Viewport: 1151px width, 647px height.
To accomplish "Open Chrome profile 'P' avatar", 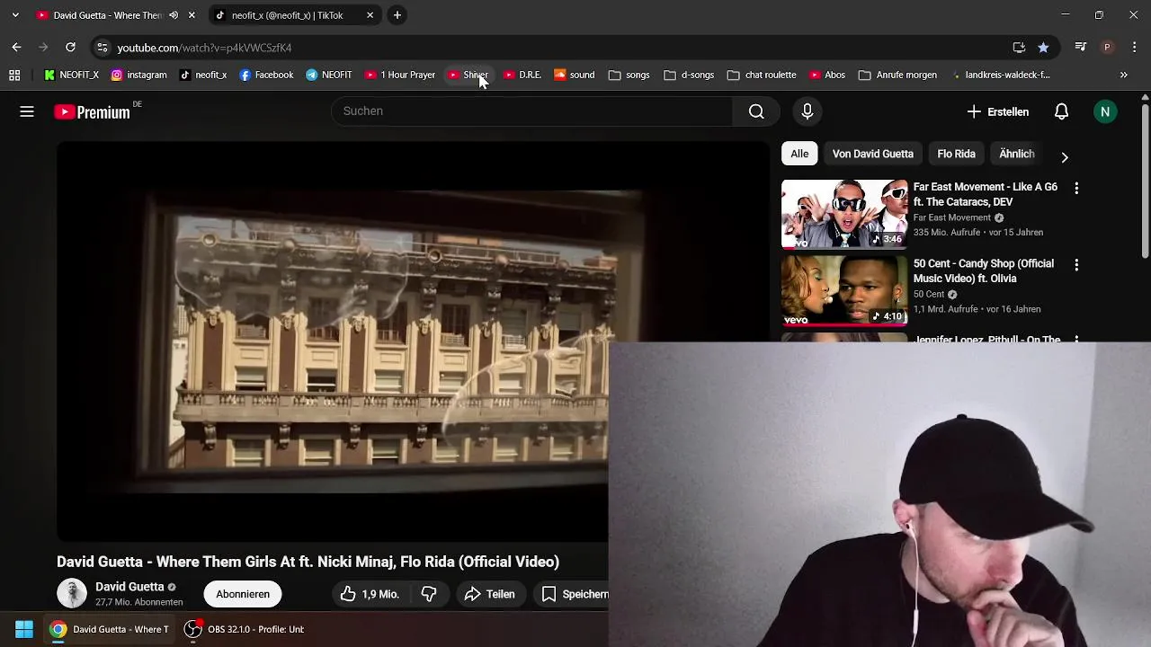I will coord(1107,48).
